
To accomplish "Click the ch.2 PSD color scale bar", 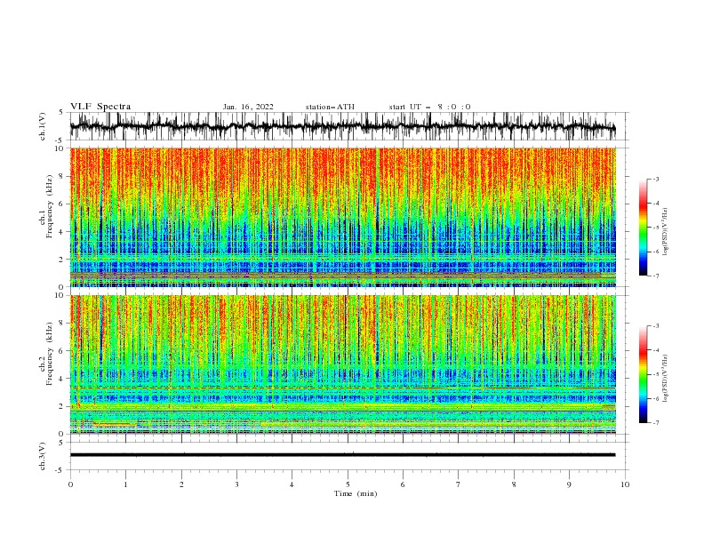I will click(643, 374).
